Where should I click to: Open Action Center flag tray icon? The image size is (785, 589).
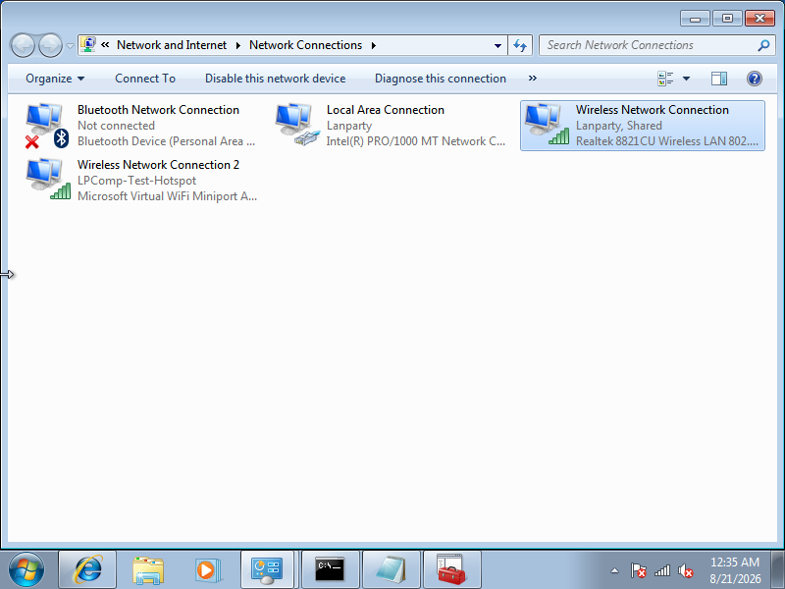tap(639, 570)
